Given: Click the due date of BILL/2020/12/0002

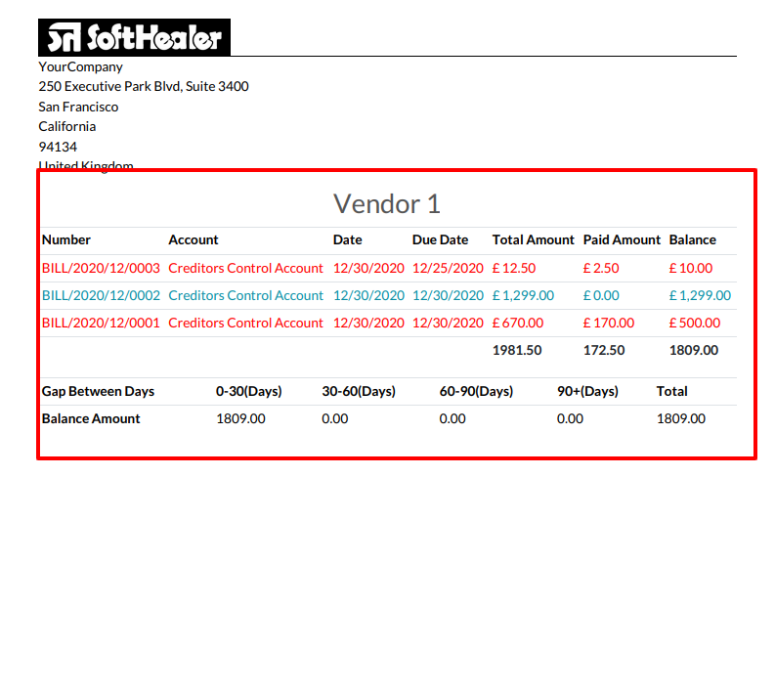Looking at the screenshot, I should point(448,295).
